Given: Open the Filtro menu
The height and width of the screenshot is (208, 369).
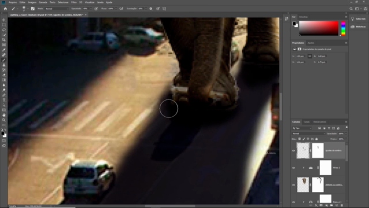Looking at the screenshot, I should 74,2.
